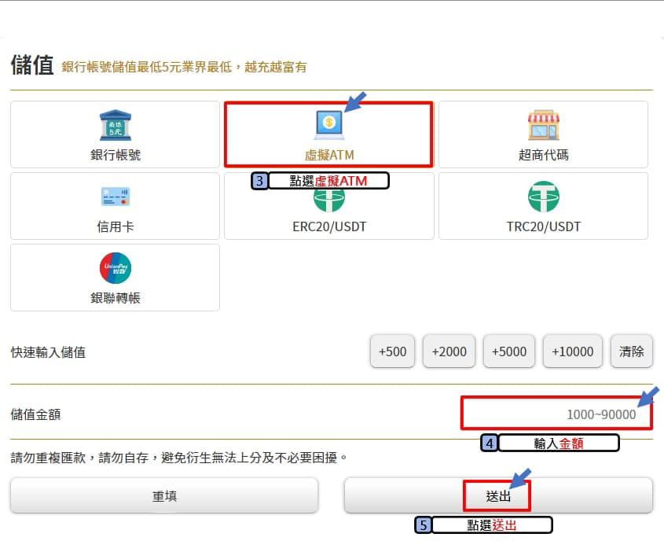The width and height of the screenshot is (664, 552).
Task: Tap the +5000 quick amount button
Action: click(508, 351)
